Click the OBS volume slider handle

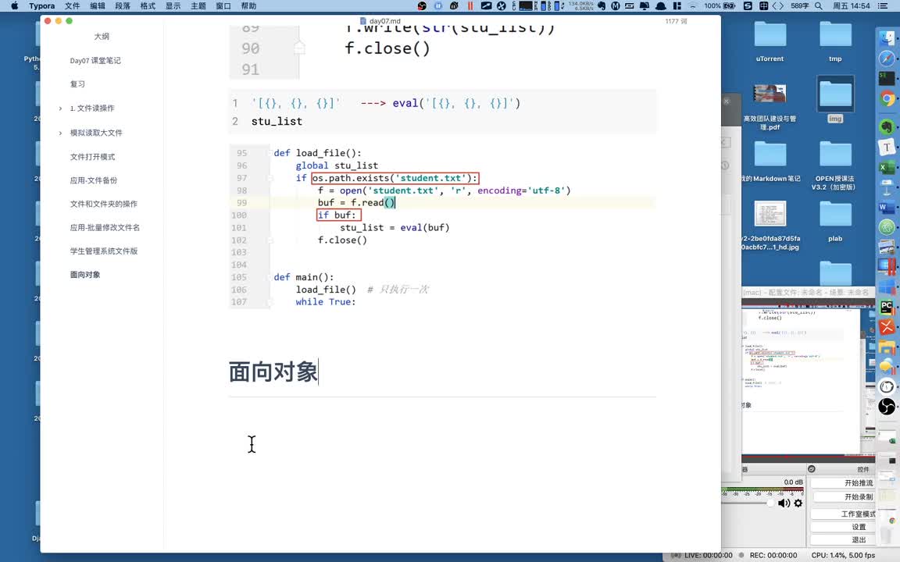[770, 503]
